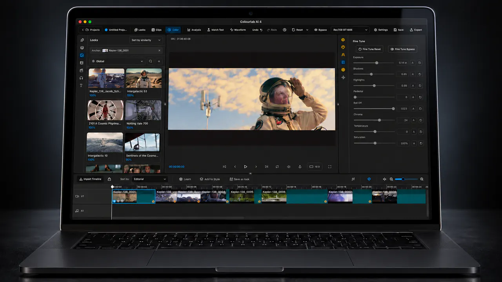Switch to the Clips tab
This screenshot has width=502, height=282.
point(156,30)
